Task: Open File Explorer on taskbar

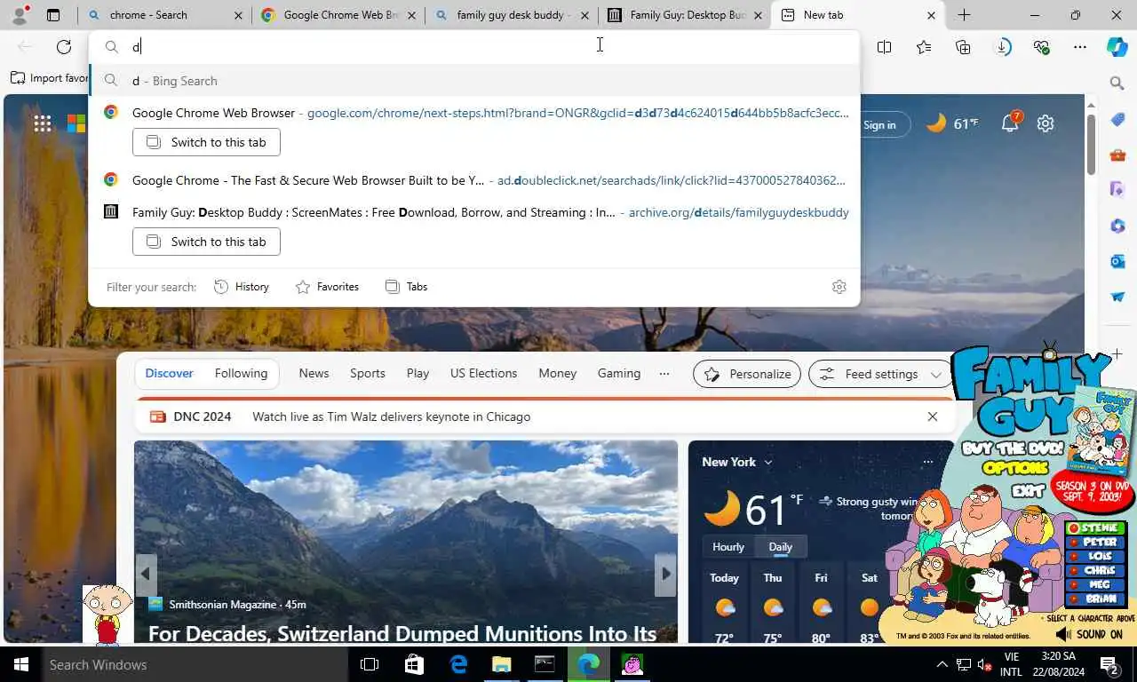Action: 501,664
